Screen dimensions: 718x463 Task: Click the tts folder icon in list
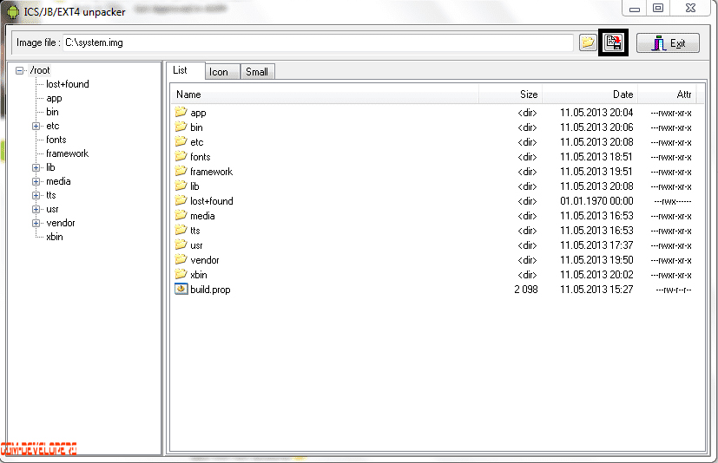point(181,230)
